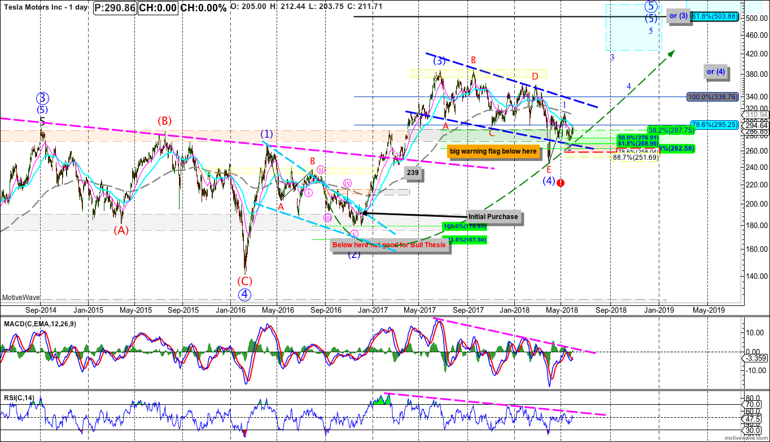Click the red (B) wave label

pyautogui.click(x=165, y=121)
